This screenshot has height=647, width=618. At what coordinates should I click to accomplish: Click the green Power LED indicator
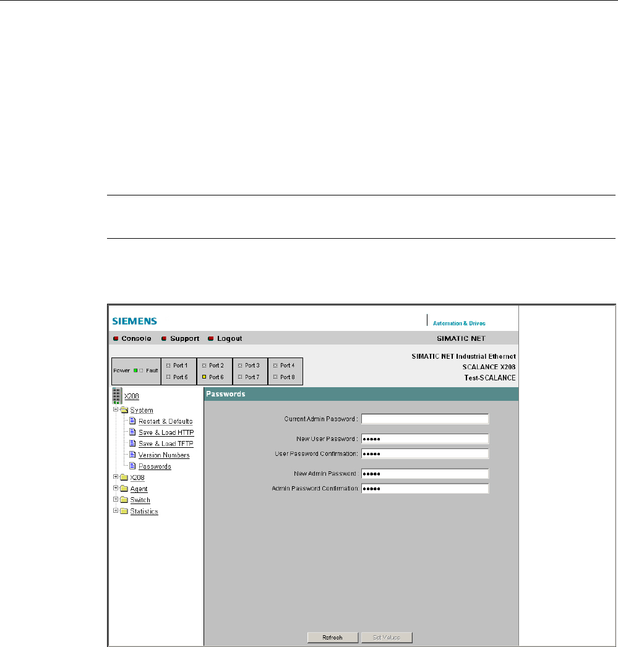[x=135, y=371]
